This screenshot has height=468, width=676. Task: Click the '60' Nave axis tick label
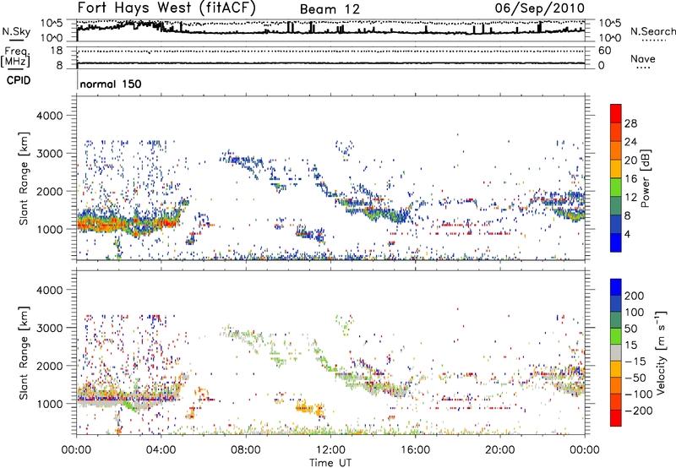click(x=604, y=51)
